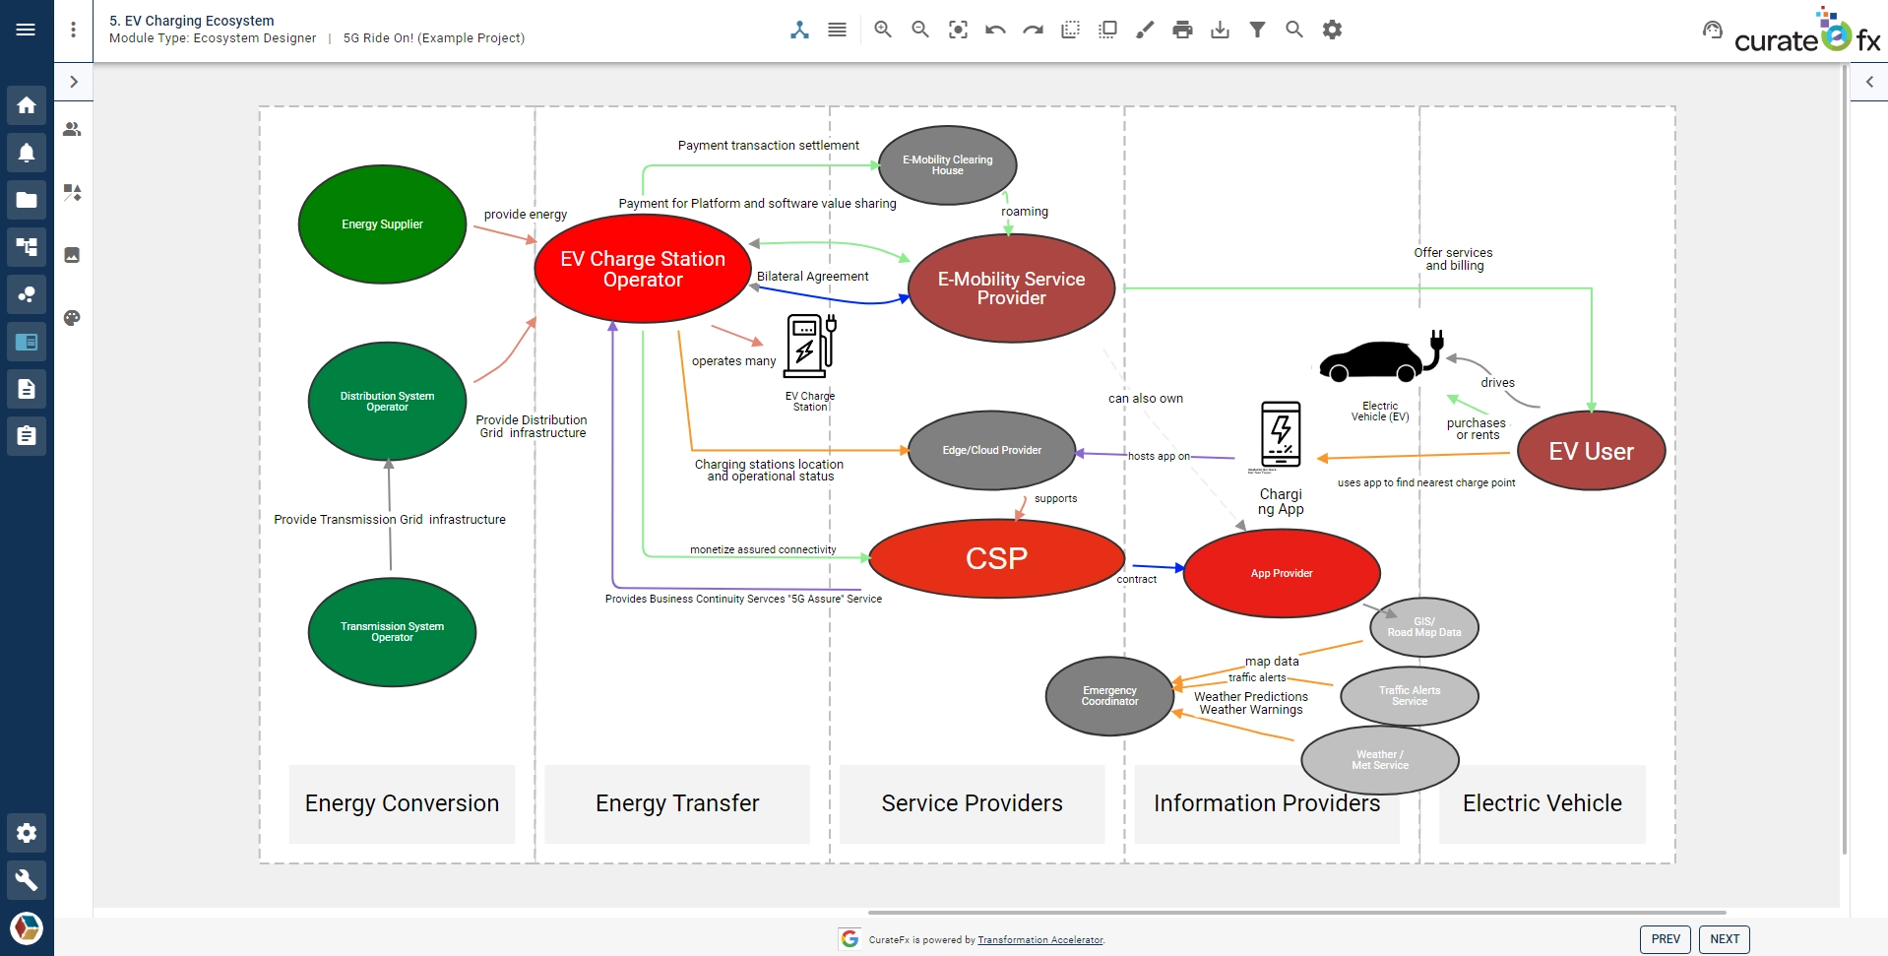Go to next module with NEXT
This screenshot has width=1888, height=956.
point(1725,939)
